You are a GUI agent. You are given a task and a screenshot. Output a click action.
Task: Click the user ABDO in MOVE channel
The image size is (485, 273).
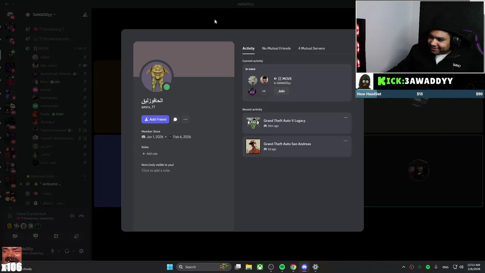pyautogui.click(x=45, y=57)
